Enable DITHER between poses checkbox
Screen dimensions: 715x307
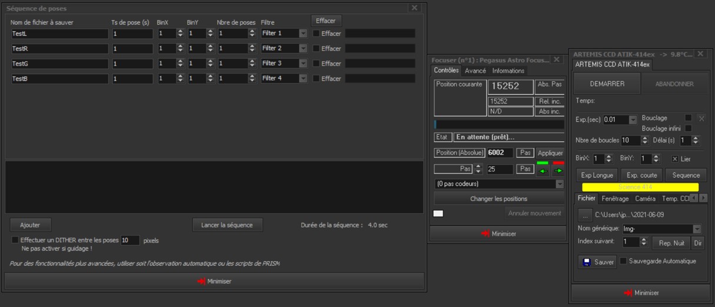(15, 240)
